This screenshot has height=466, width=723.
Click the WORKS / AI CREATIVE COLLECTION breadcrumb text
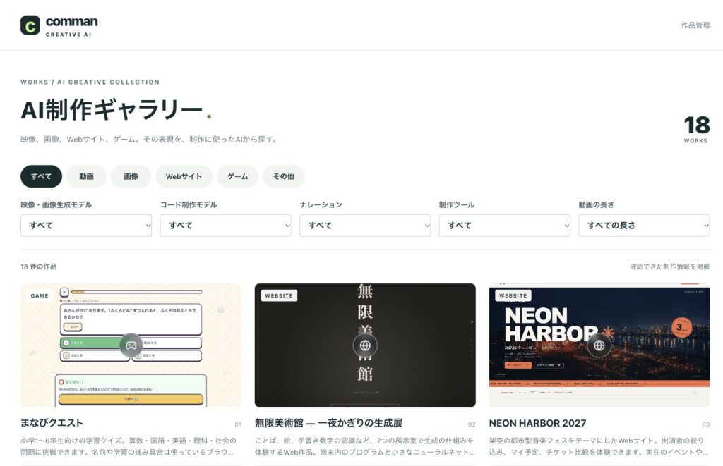[90, 82]
